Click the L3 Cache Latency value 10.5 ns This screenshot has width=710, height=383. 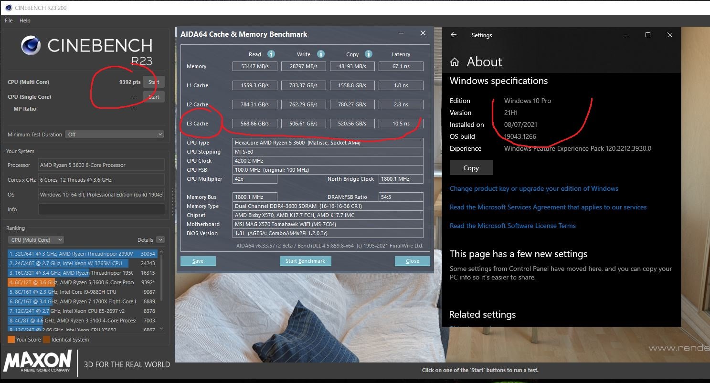[x=401, y=124]
